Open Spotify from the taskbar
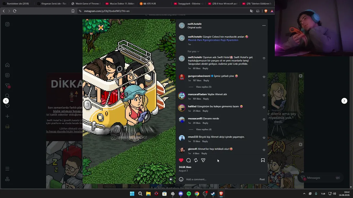The width and height of the screenshot is (353, 198). pyautogui.click(x=189, y=194)
